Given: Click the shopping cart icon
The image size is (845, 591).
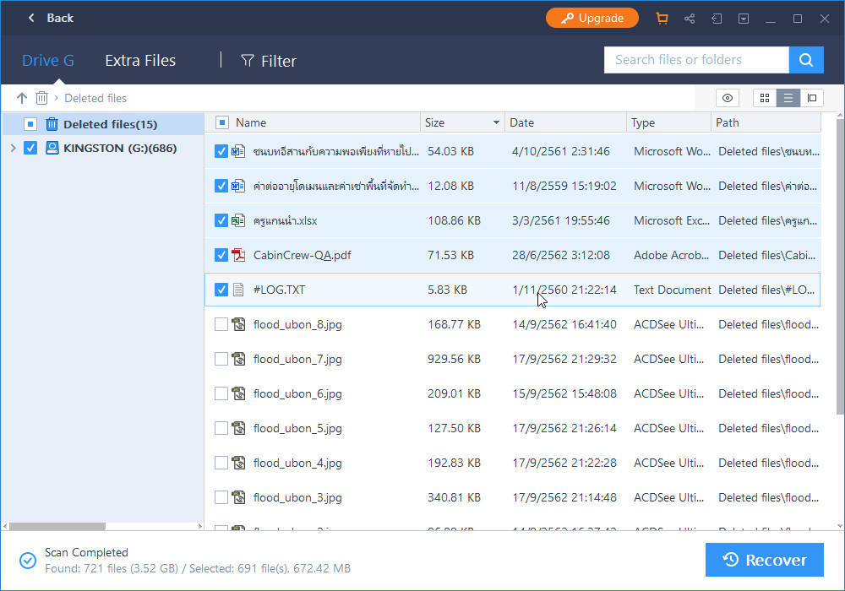Looking at the screenshot, I should click(x=662, y=18).
